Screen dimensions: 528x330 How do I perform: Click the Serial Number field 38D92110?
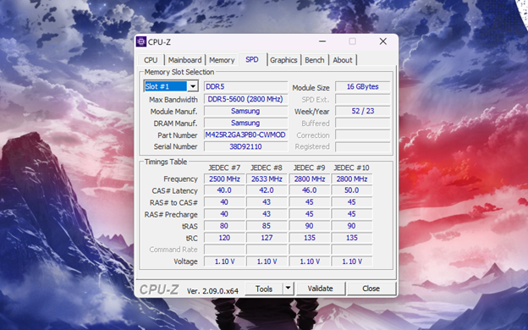point(246,146)
